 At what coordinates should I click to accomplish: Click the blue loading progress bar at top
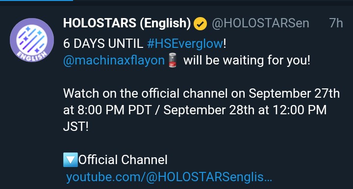point(36,0)
